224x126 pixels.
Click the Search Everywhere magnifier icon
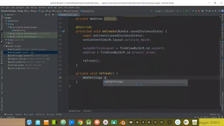(219, 11)
